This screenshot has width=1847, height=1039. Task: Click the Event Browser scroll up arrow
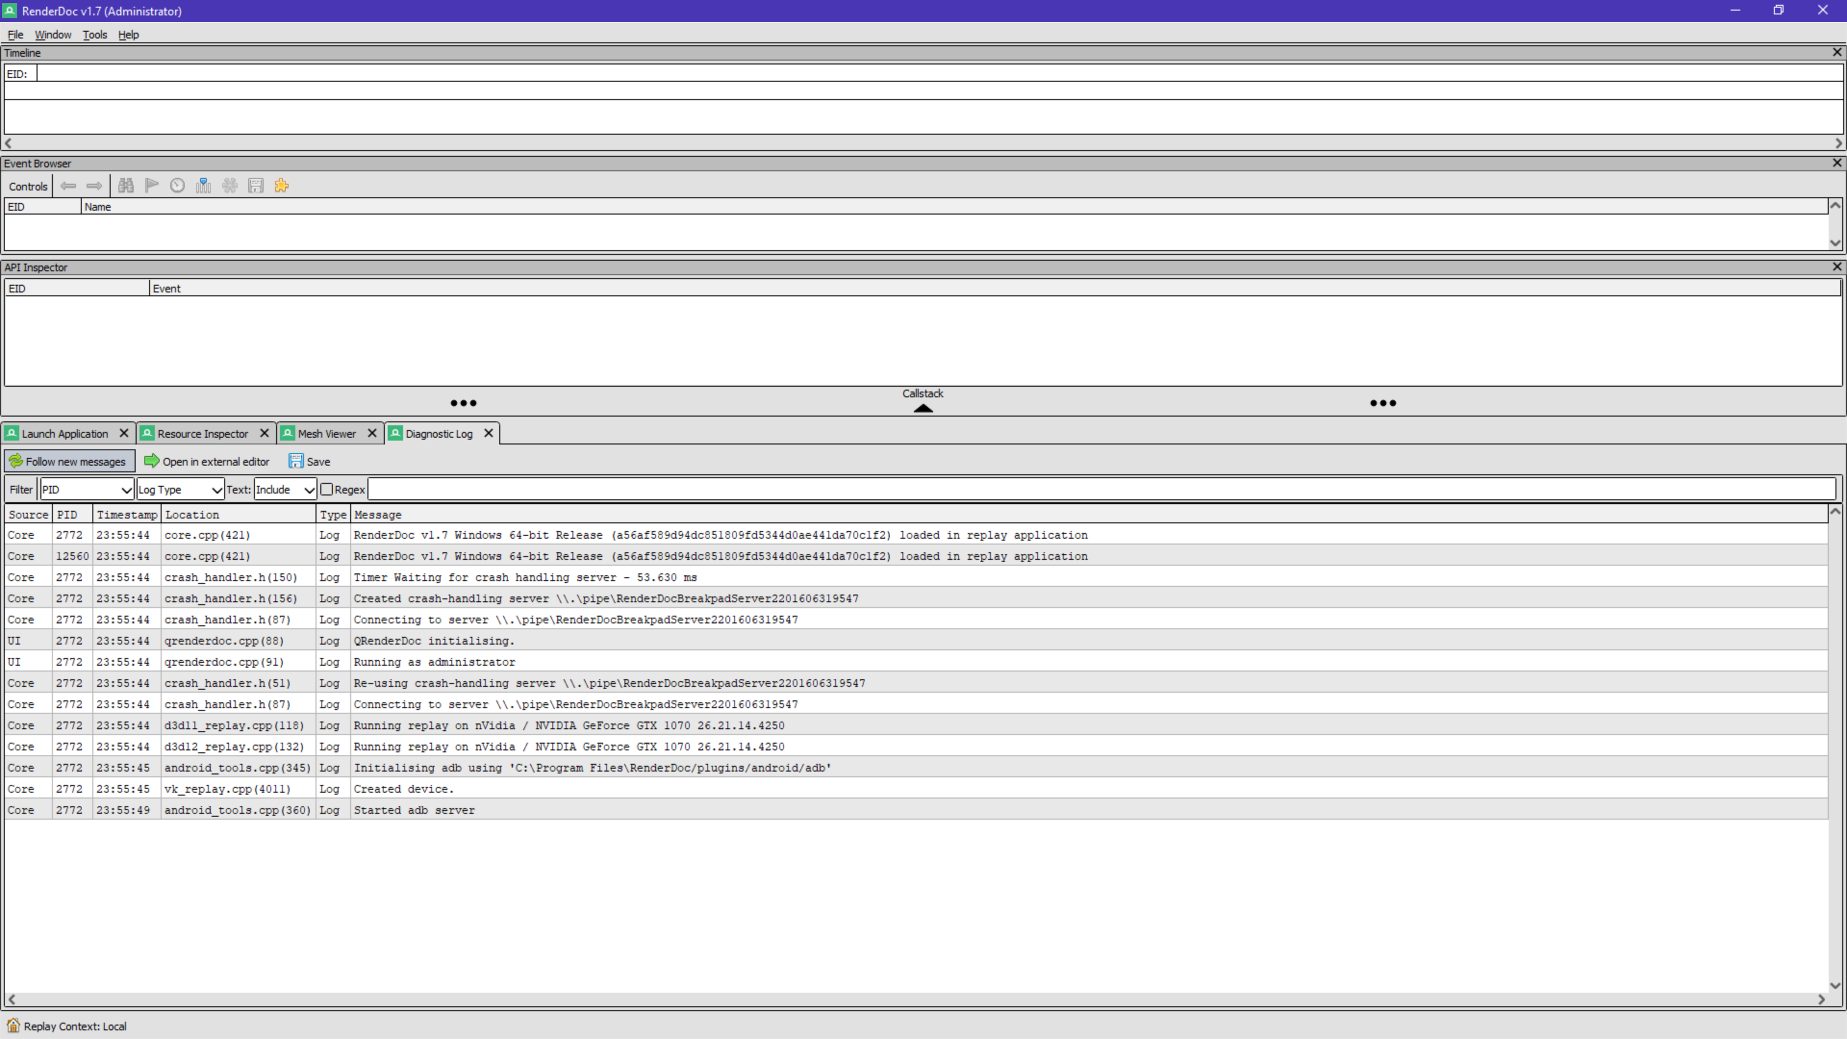point(1835,206)
